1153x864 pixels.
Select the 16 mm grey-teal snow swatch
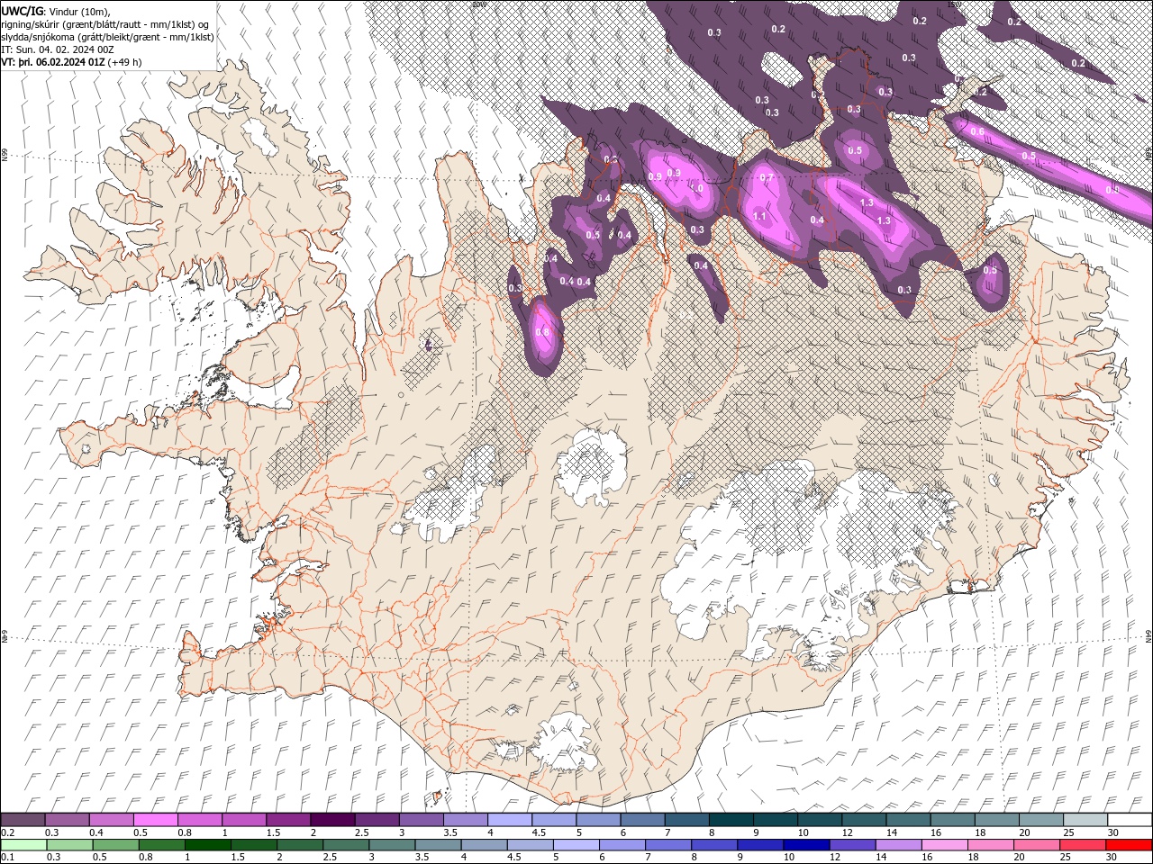(x=951, y=820)
